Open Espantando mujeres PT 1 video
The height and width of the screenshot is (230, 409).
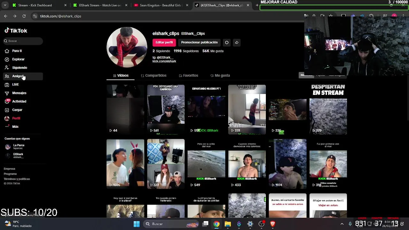coord(206,110)
